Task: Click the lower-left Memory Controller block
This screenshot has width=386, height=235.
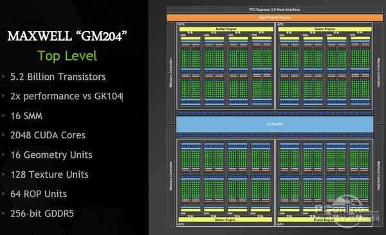Action: pos(171,176)
